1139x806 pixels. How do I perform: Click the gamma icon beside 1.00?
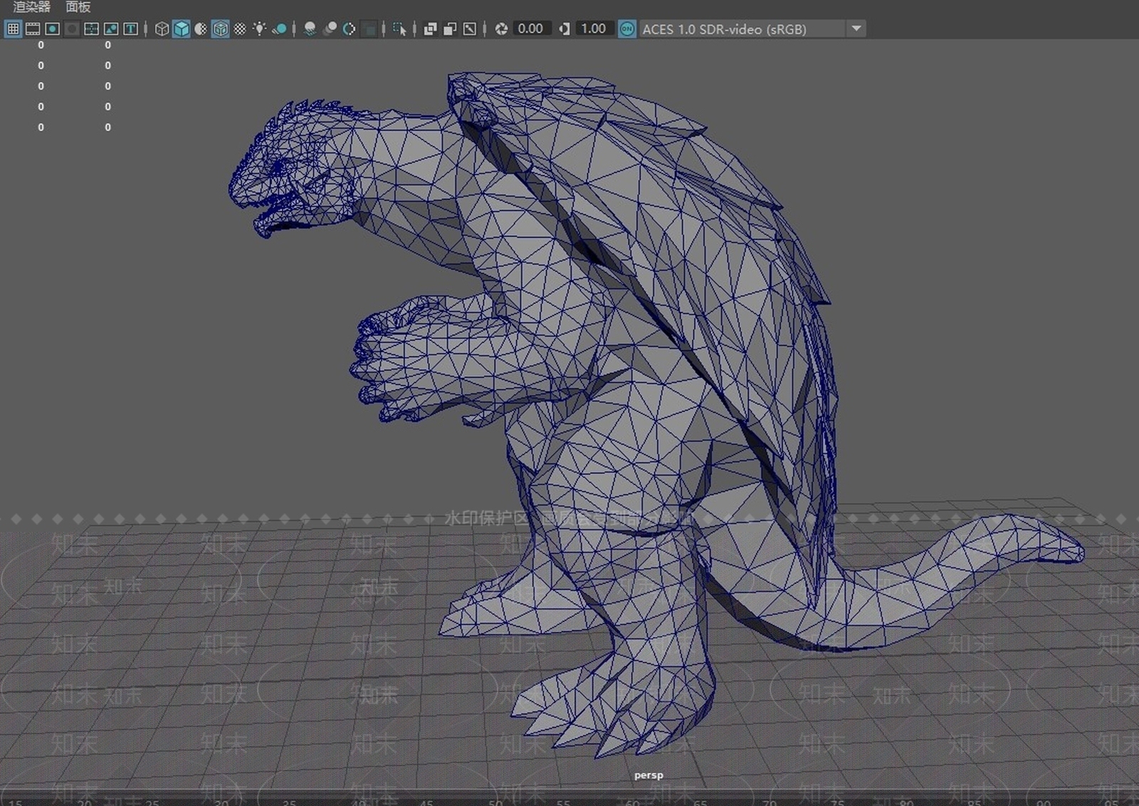point(565,29)
